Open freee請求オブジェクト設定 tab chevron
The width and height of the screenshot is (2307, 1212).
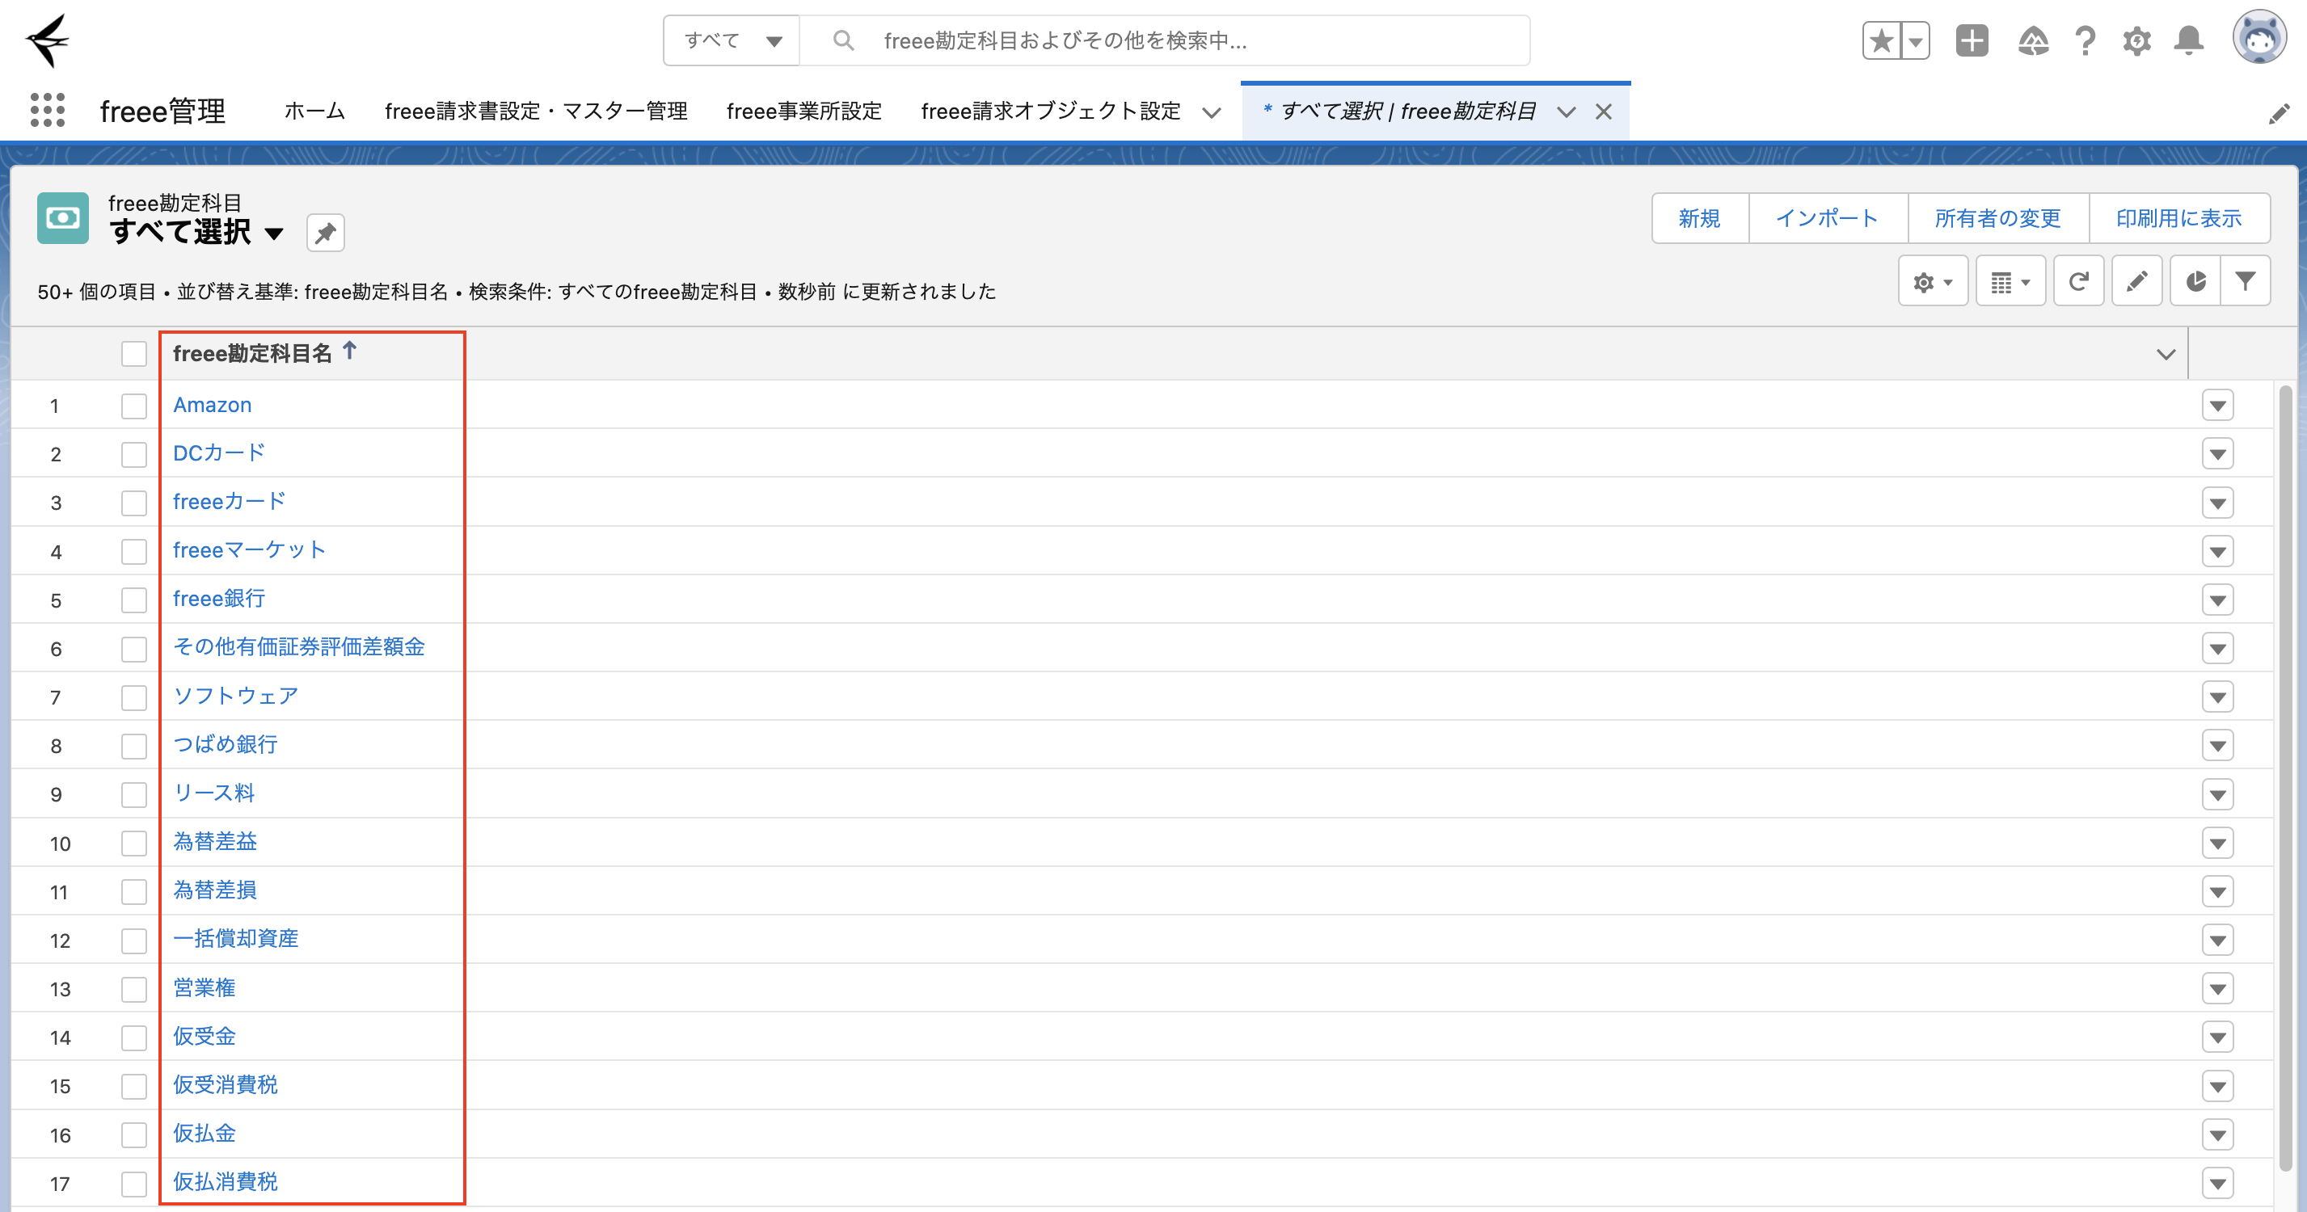(1211, 113)
